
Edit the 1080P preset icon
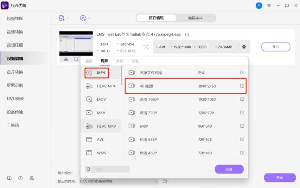[x=242, y=99]
